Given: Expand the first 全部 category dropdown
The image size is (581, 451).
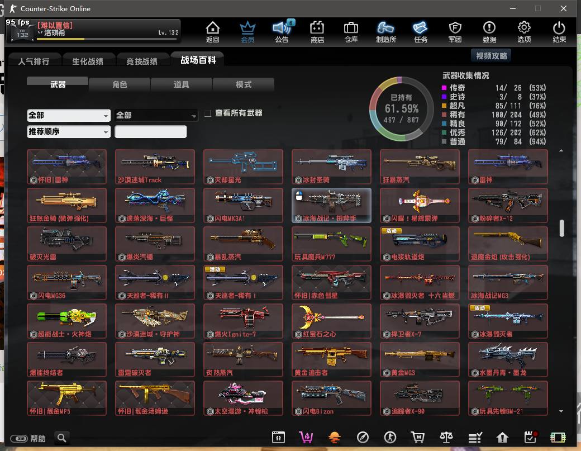Looking at the screenshot, I should coord(69,115).
